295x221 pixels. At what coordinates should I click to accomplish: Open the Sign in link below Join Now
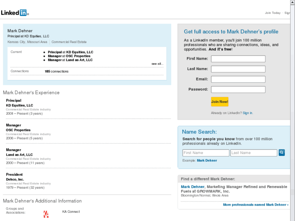[x=248, y=113]
